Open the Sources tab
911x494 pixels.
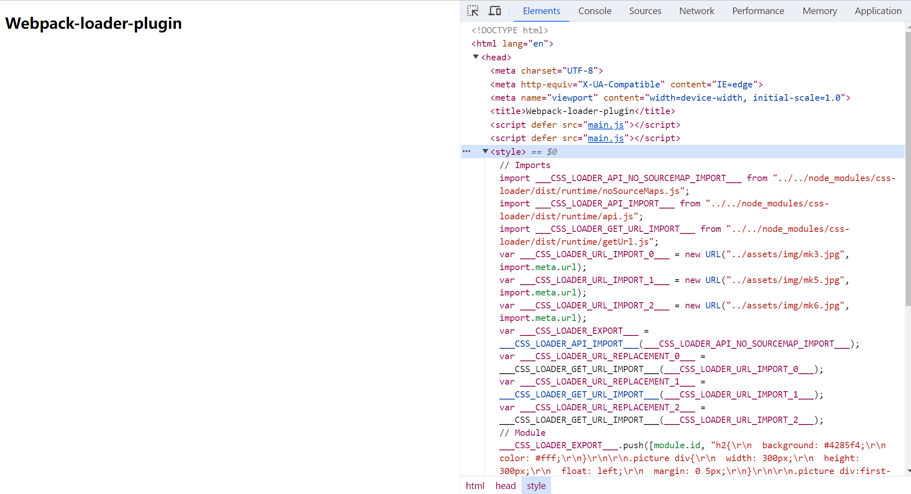pyautogui.click(x=645, y=11)
